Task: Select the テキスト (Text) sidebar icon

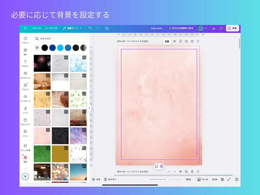Action: [x=25, y=64]
